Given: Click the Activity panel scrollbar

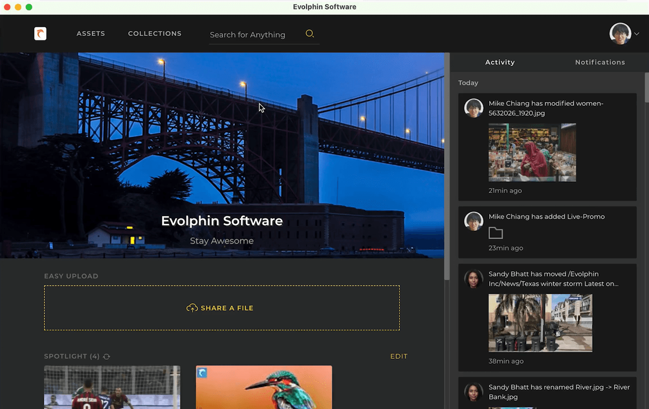Looking at the screenshot, I should pos(646,88).
